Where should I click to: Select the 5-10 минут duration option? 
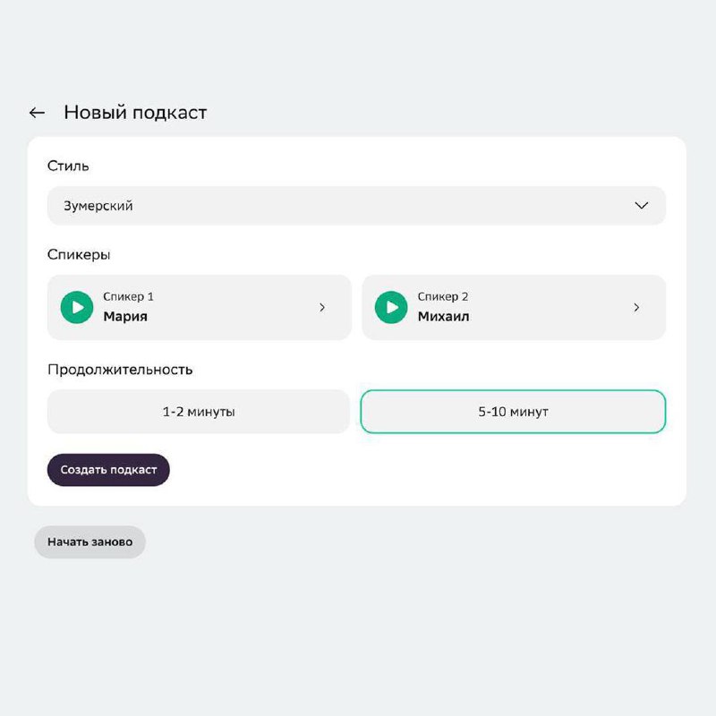click(x=513, y=412)
